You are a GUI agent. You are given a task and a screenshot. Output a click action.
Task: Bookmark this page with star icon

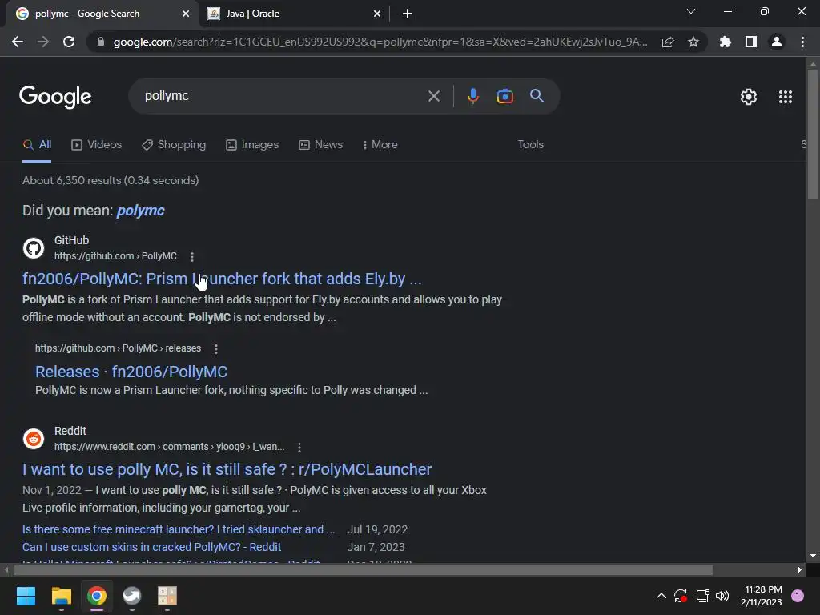[x=693, y=42]
